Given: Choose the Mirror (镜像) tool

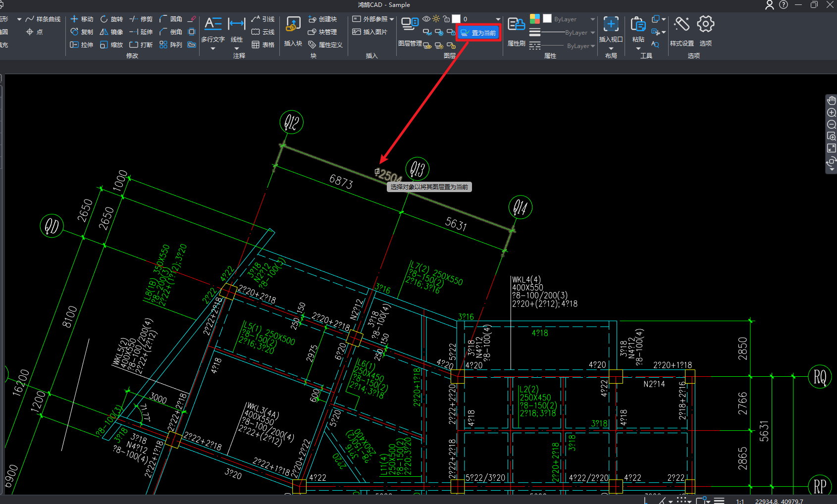Looking at the screenshot, I should 111,32.
